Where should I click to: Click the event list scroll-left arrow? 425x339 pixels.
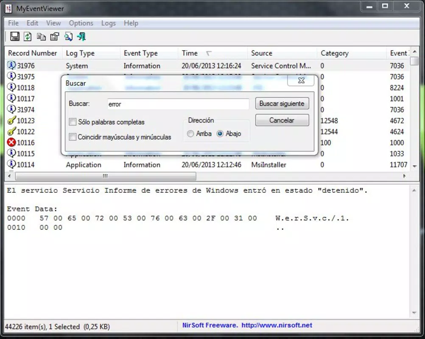(x=9, y=176)
